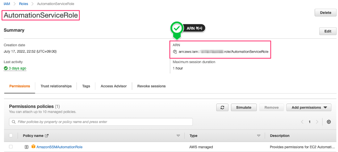This screenshot has width=338, height=152.
Task: Click the Permissions policies (1) heading
Action: [34, 106]
